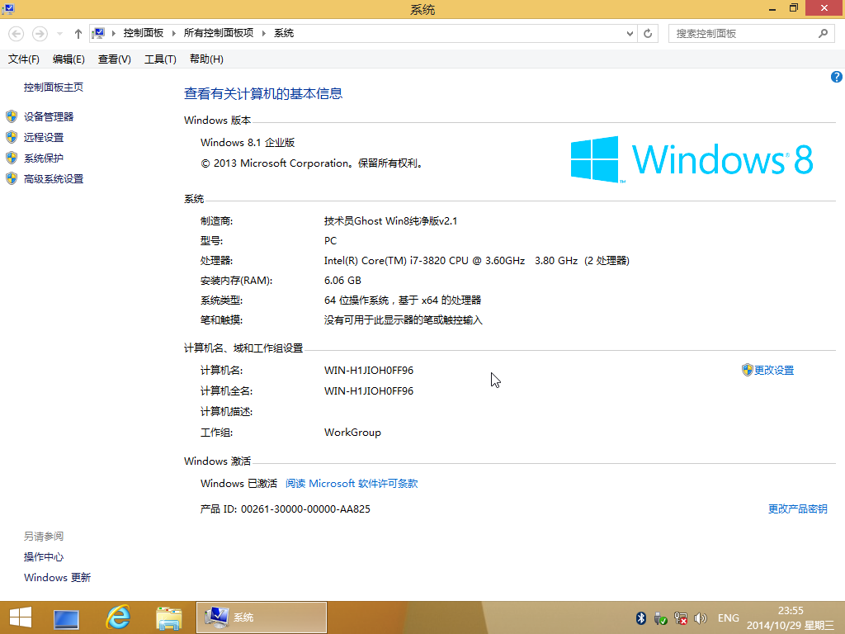Expand the arrow after 所有控制面板项 breadcrumb
Viewport: 845px width, 634px height.
click(x=263, y=33)
